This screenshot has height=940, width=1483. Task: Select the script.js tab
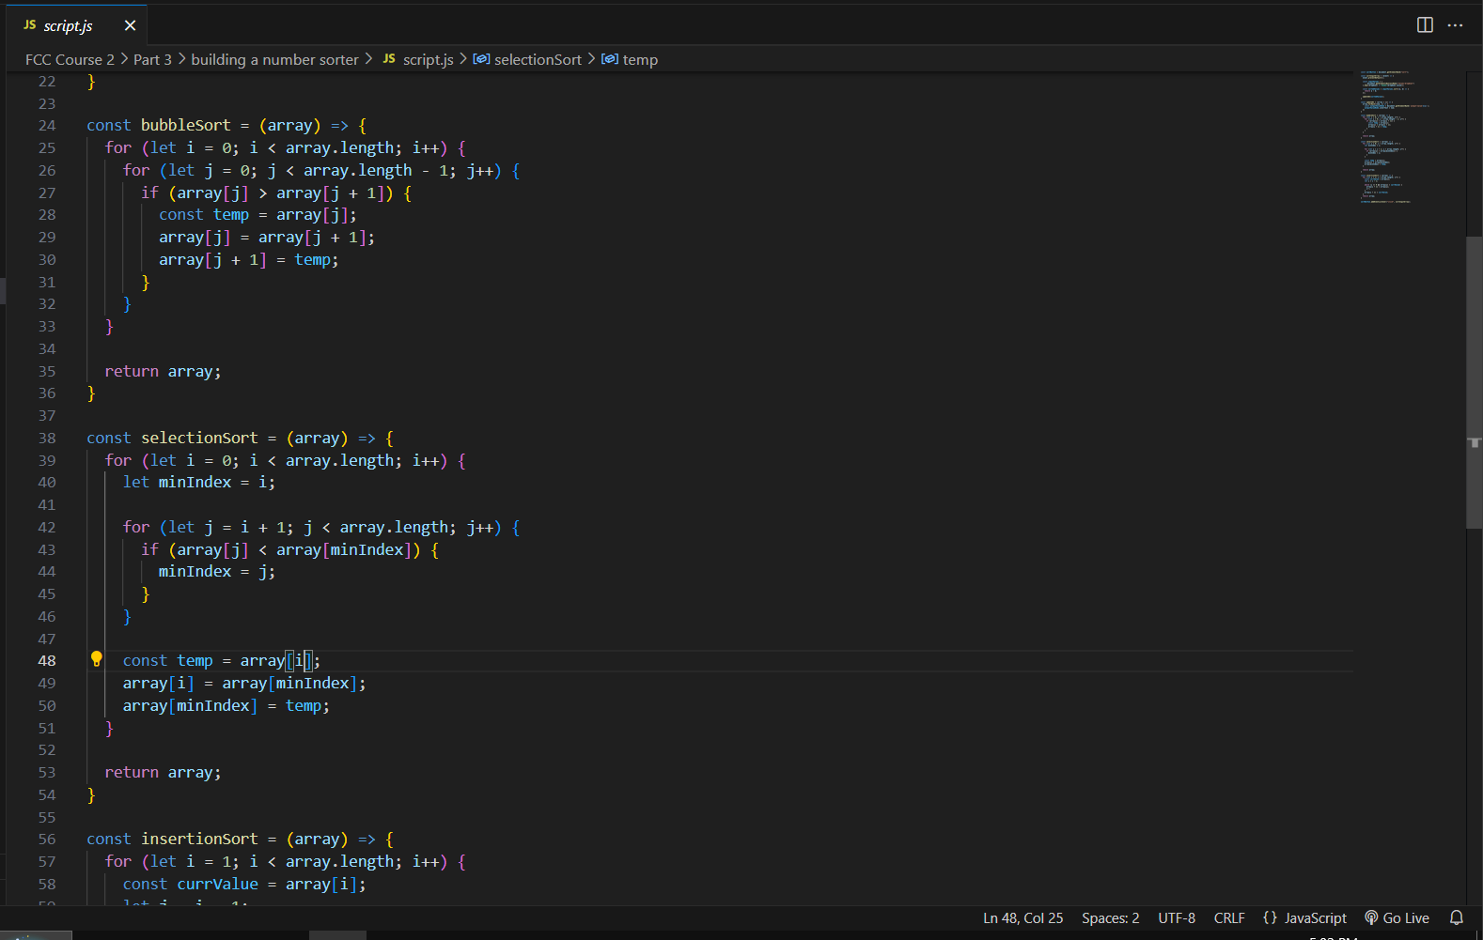coord(68,25)
